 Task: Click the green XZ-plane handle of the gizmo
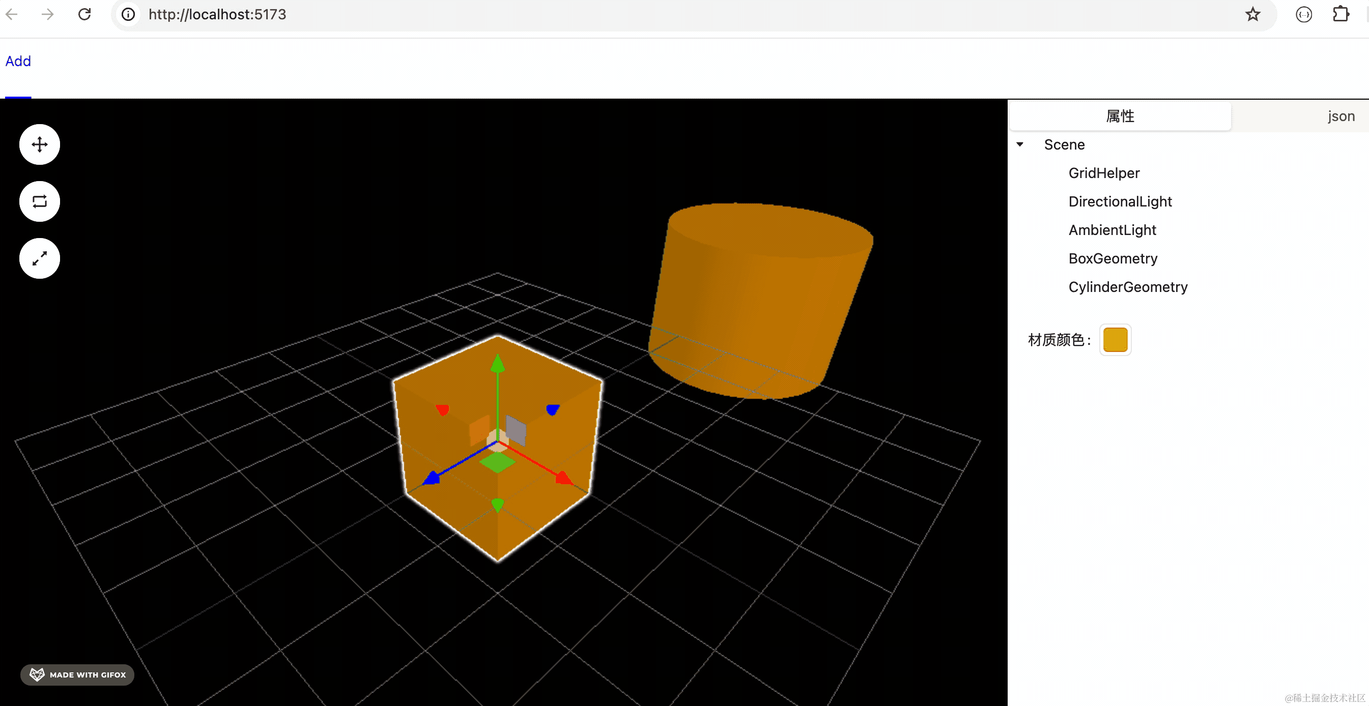(x=497, y=462)
